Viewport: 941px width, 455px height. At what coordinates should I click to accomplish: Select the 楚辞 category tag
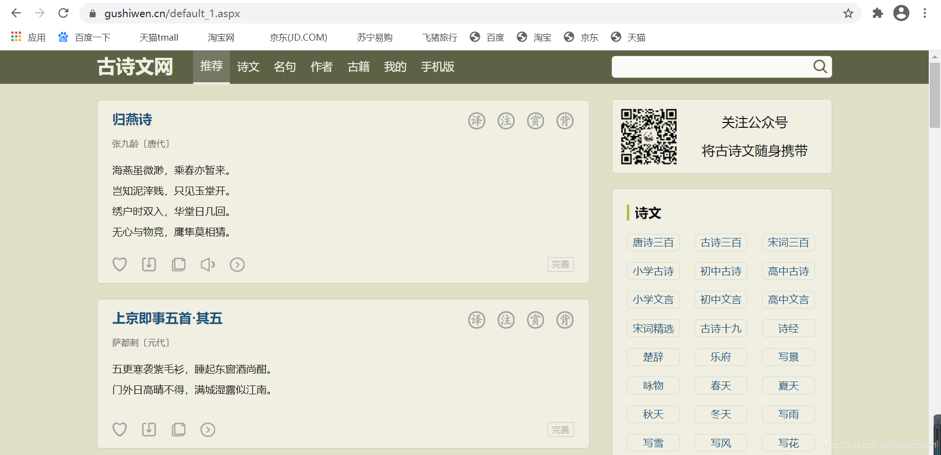point(653,357)
